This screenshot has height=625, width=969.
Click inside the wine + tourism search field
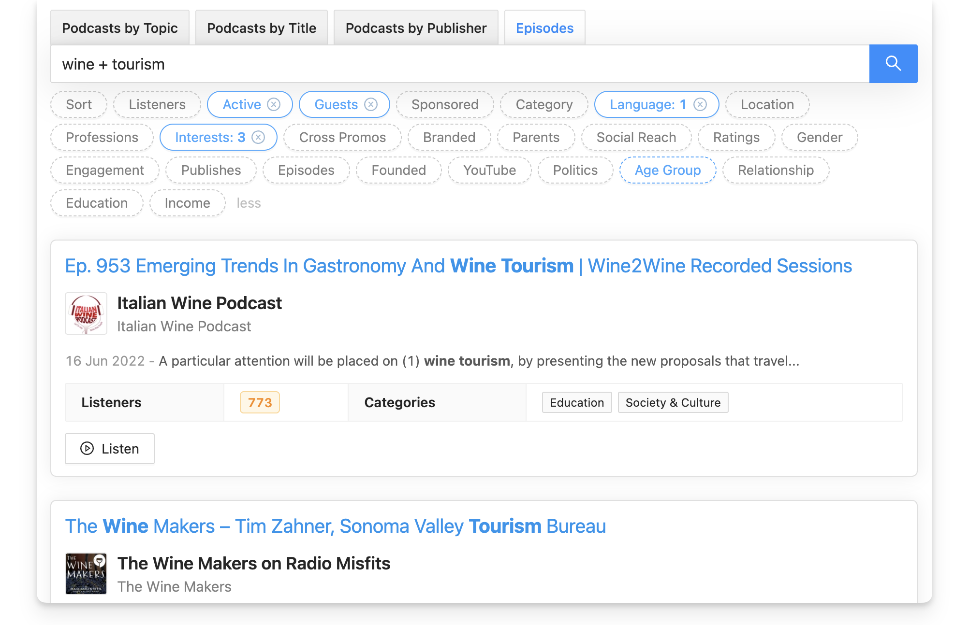click(338, 63)
